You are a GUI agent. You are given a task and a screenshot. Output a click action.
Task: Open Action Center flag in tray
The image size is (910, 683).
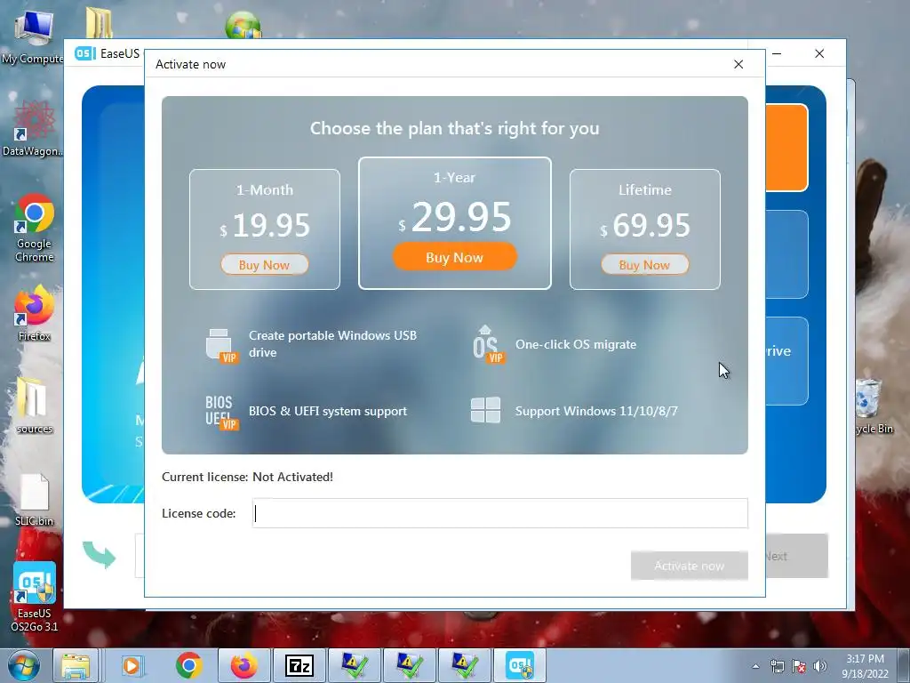799,666
